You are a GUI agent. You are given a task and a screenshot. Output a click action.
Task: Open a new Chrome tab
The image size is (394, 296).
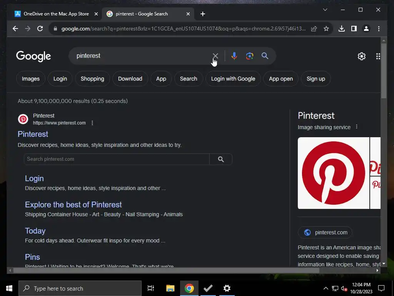203,14
